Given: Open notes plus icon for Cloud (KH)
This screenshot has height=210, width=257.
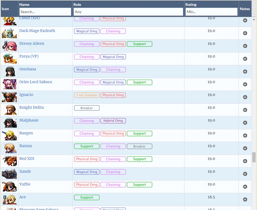Looking at the screenshot, I should coord(245,21).
